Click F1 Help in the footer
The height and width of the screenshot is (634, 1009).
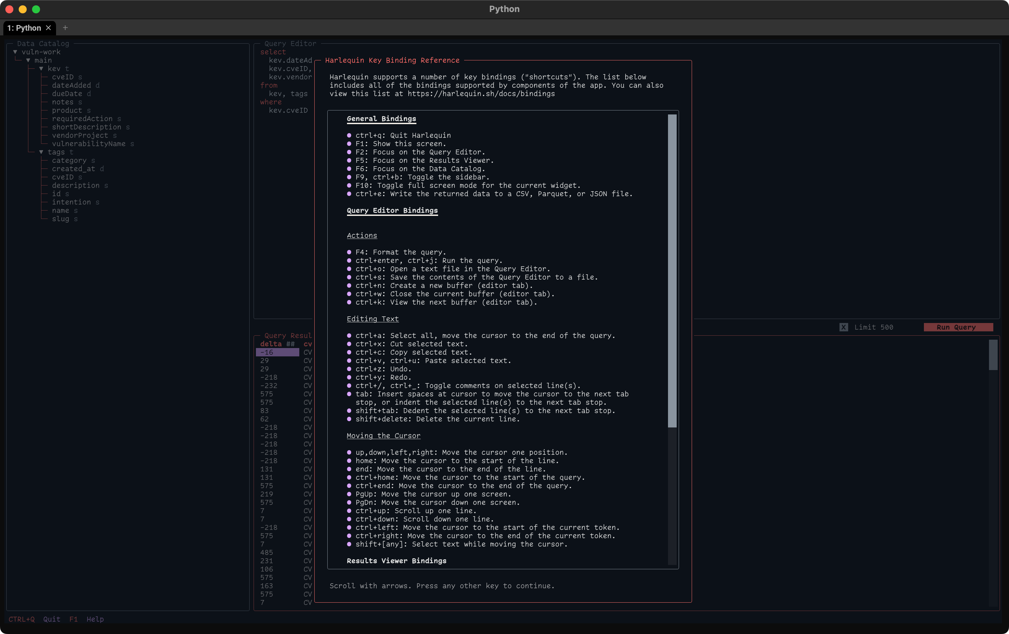click(86, 619)
